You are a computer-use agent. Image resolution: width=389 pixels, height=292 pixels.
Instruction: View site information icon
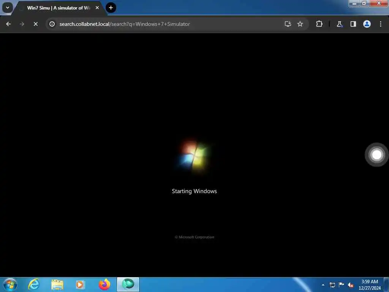tap(52, 24)
